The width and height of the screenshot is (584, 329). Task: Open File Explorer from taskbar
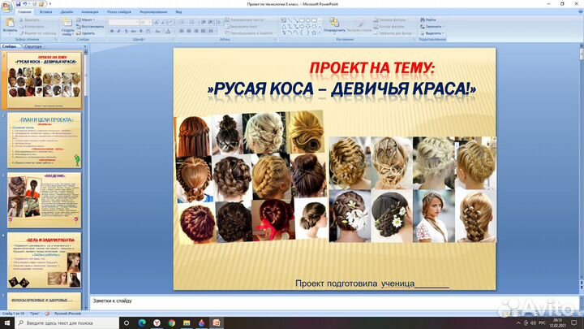click(187, 323)
